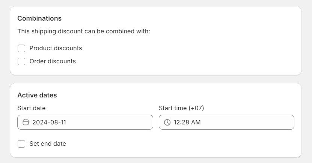The height and width of the screenshot is (163, 312).
Task: Check the Set end date box
Action: pos(21,144)
